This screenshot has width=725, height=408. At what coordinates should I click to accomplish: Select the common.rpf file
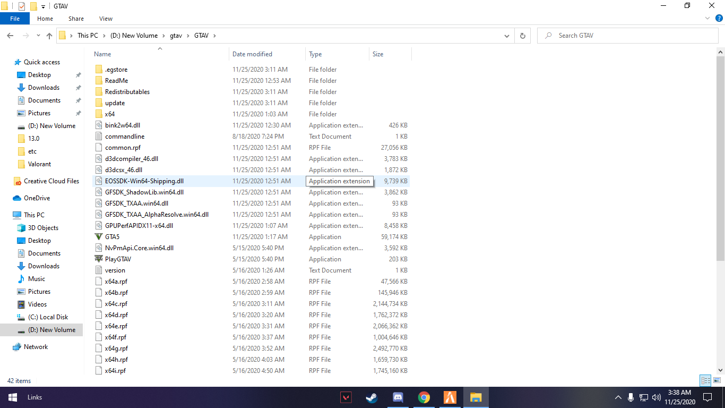(x=123, y=148)
